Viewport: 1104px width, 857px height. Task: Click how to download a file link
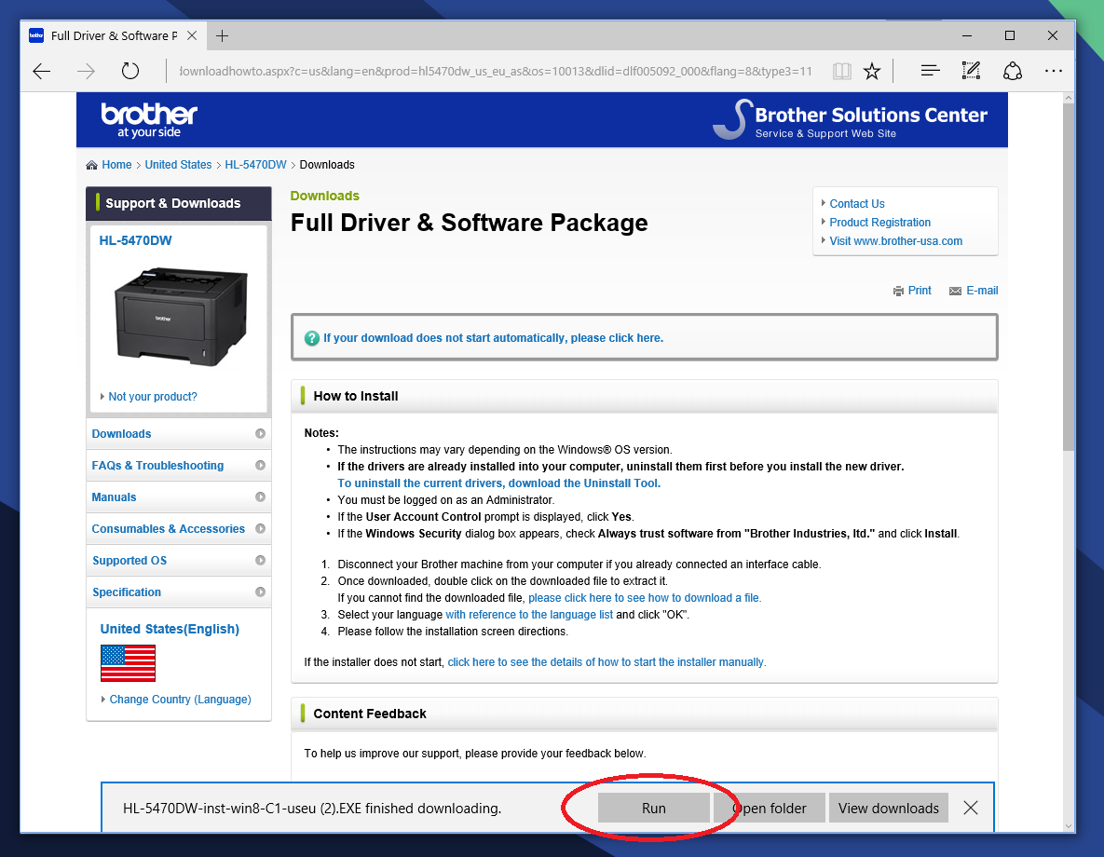point(645,598)
